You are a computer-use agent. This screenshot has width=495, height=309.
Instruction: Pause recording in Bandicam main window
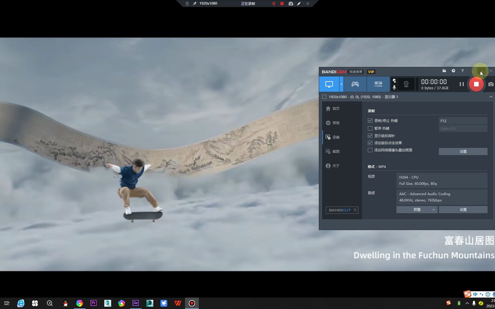(x=461, y=84)
